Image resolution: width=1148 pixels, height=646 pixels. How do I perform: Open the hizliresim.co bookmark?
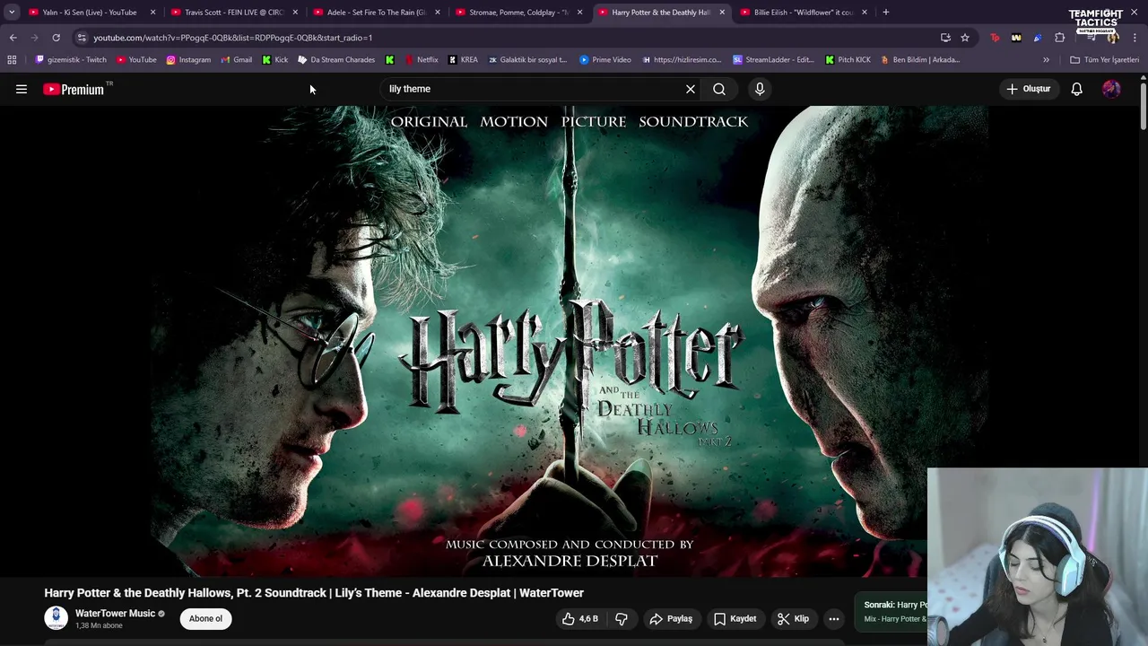(682, 60)
